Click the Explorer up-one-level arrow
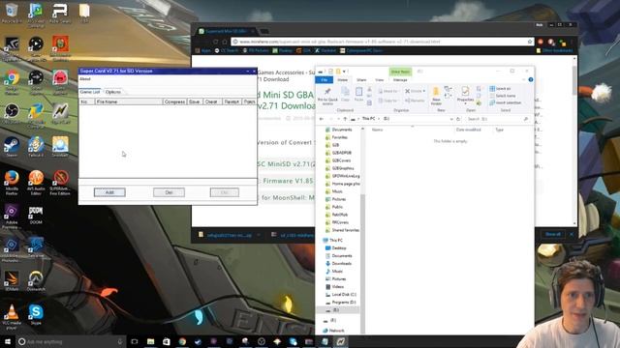 (x=345, y=119)
